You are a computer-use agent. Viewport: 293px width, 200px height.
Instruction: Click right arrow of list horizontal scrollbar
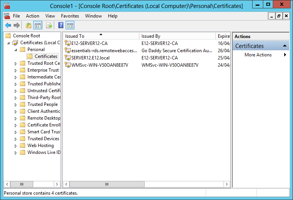227,184
